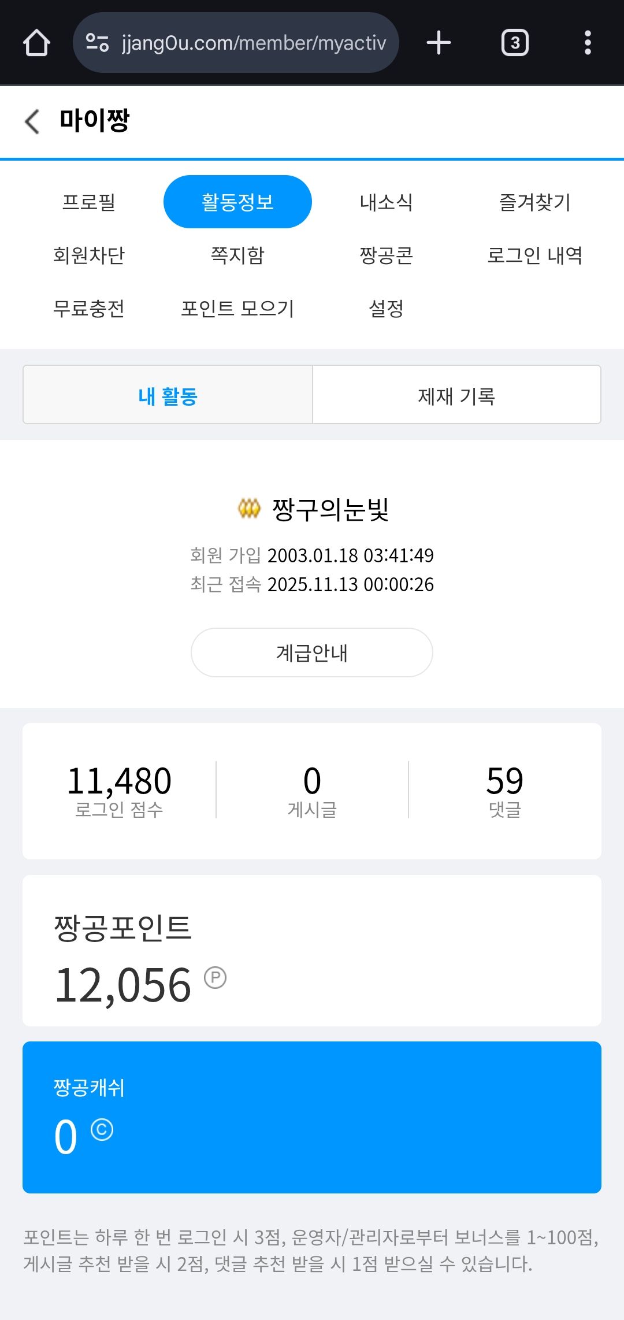
Task: Open the 포인트 모으기 page
Action: [237, 309]
